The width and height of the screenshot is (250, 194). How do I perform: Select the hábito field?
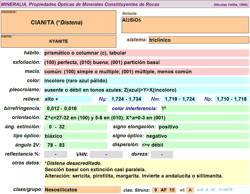146,53
